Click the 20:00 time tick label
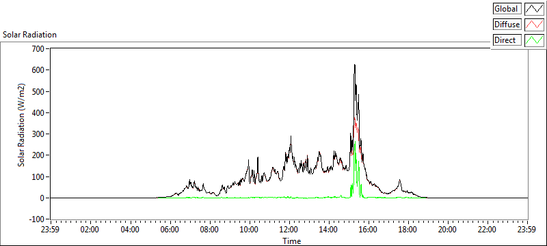 coord(448,230)
